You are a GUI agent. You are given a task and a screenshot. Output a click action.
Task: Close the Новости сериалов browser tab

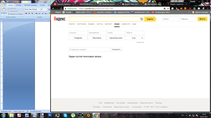tap(73, 4)
